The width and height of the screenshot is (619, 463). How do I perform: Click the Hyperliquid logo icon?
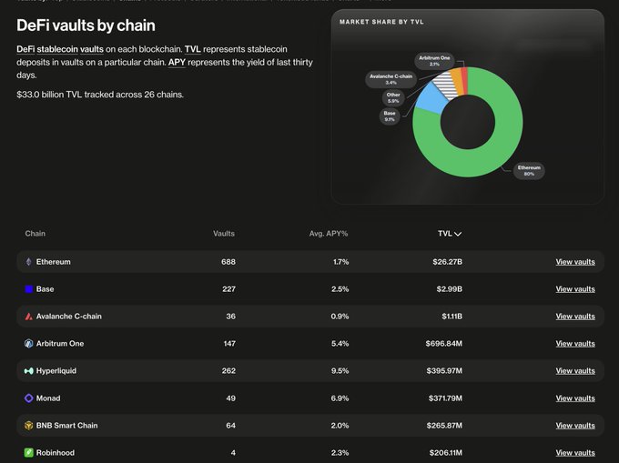click(28, 371)
